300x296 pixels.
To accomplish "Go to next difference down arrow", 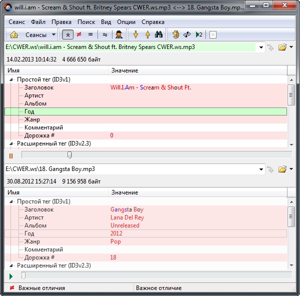I will tap(135, 34).
